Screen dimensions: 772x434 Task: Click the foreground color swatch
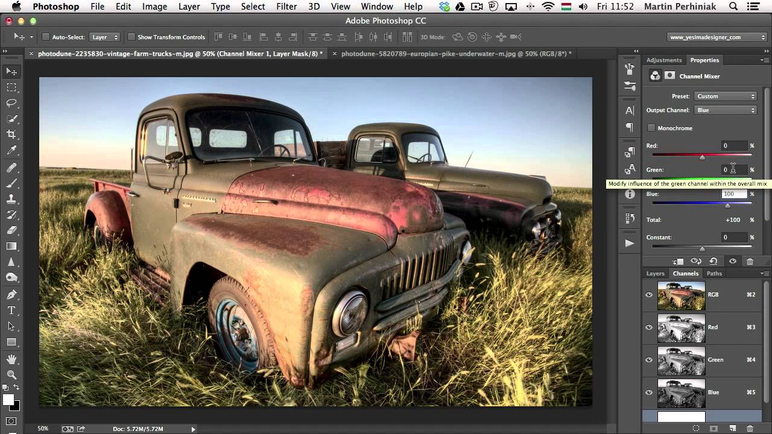click(x=8, y=400)
